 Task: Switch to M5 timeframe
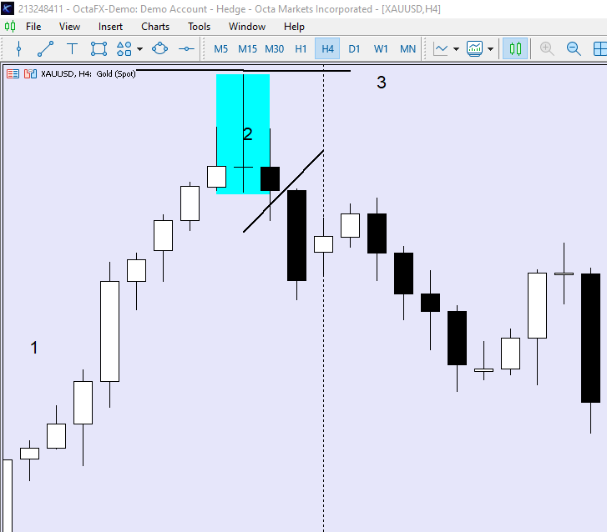(220, 49)
